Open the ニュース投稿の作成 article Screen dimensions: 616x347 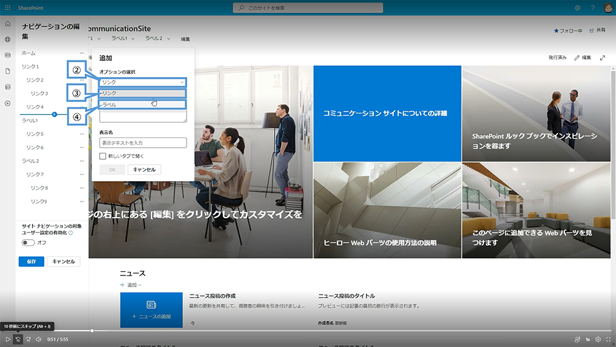click(213, 296)
